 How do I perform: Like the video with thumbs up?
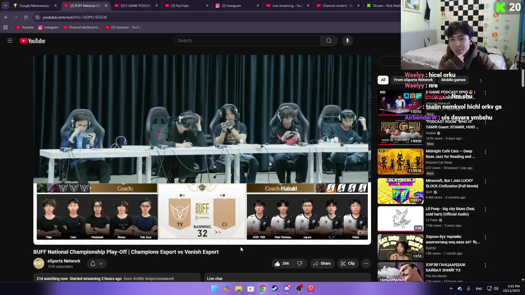tap(281, 263)
